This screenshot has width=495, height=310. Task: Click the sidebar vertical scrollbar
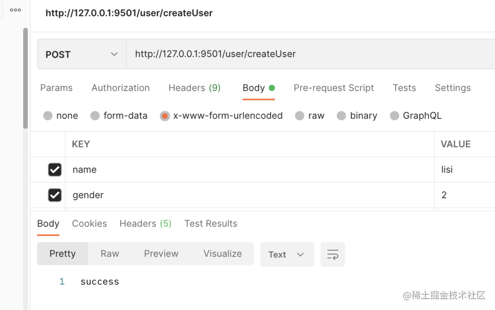pyautogui.click(x=26, y=78)
